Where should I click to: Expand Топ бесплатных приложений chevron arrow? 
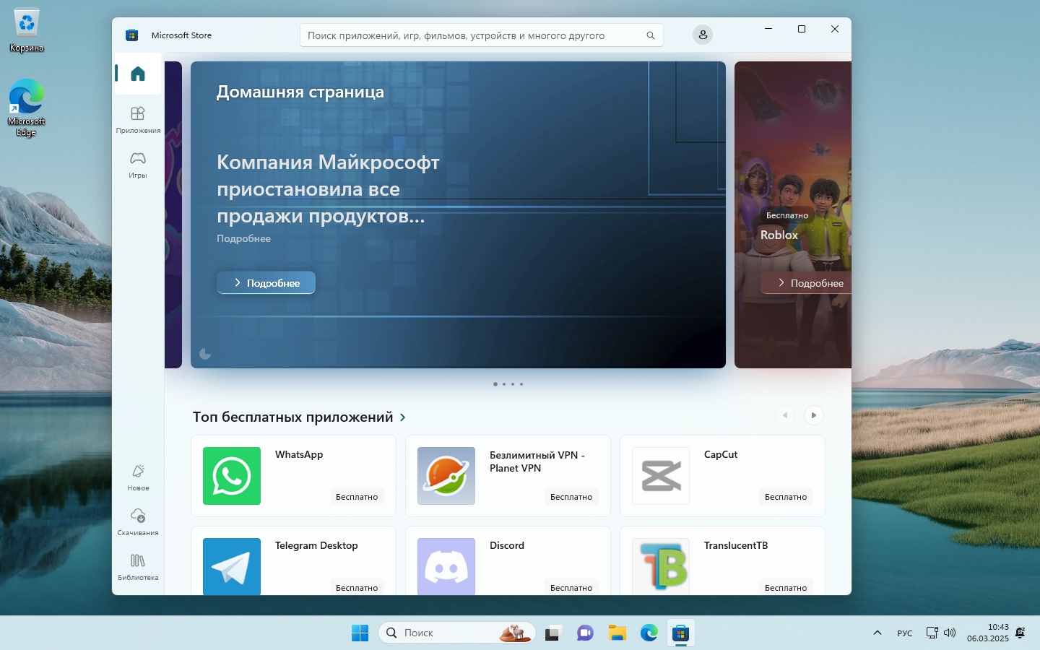(403, 417)
